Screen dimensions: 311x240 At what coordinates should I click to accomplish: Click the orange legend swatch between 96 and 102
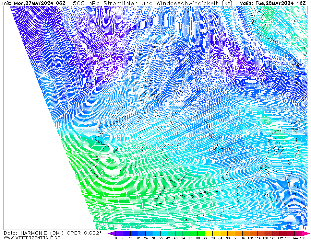click(239, 234)
